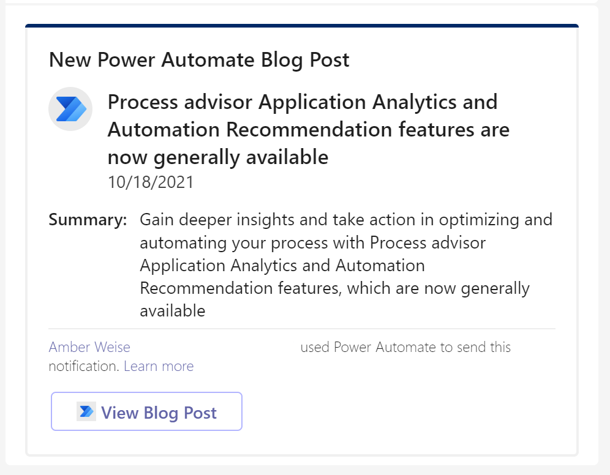Click the Summary label

click(x=87, y=219)
